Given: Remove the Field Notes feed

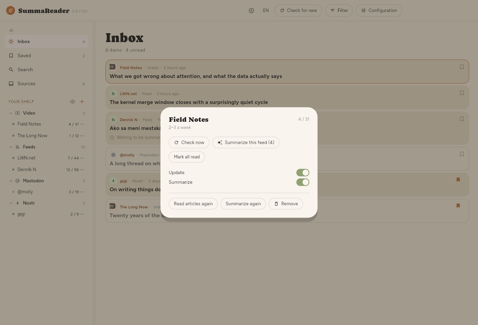Looking at the screenshot, I should click(x=286, y=204).
